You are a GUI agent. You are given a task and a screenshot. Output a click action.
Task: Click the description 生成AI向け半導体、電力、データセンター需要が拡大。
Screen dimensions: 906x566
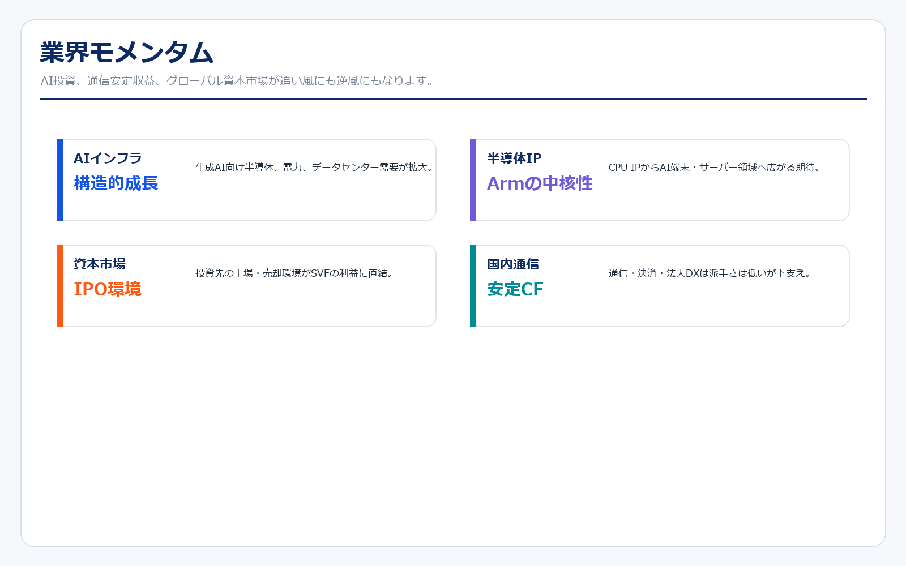click(314, 168)
